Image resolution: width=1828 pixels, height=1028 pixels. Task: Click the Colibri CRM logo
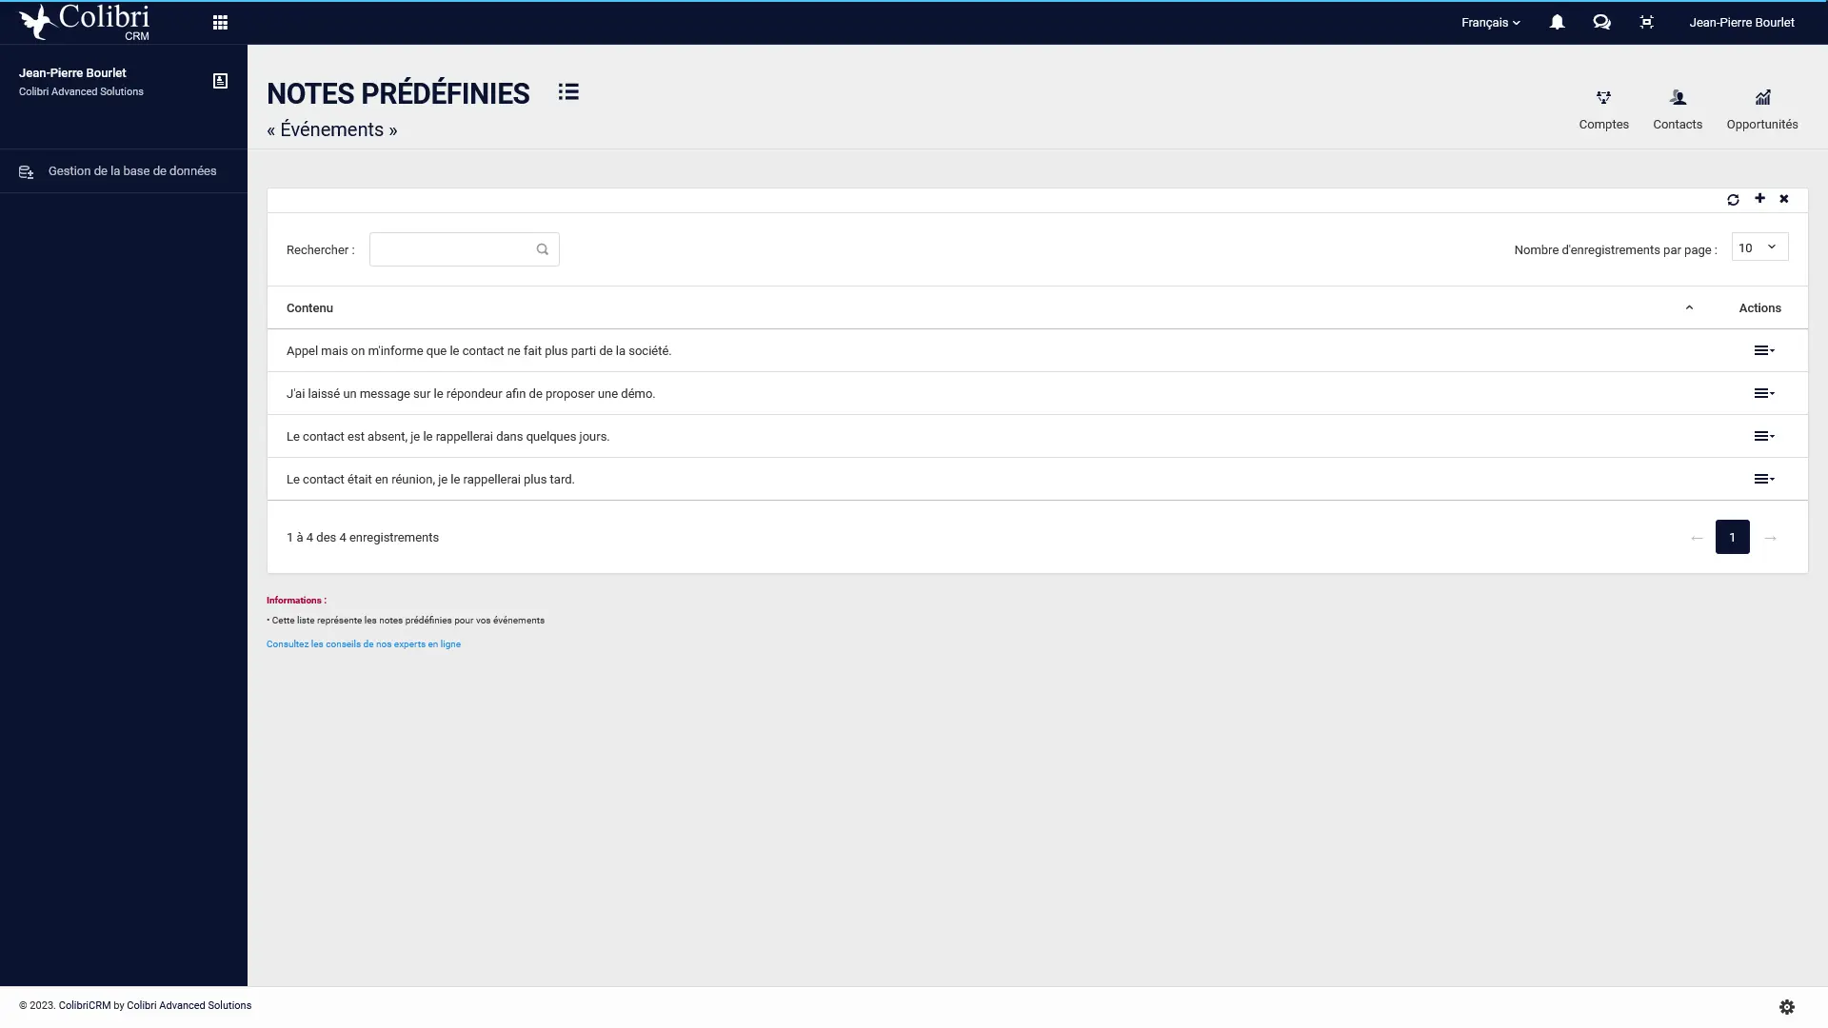(x=85, y=23)
